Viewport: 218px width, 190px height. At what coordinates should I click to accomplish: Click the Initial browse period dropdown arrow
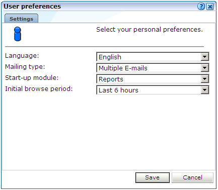click(205, 90)
